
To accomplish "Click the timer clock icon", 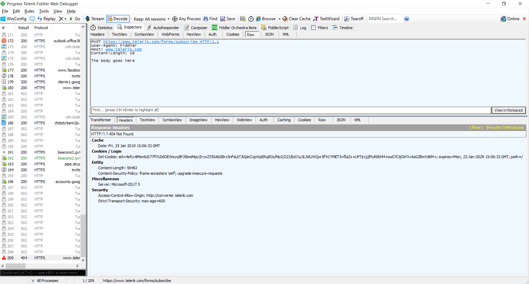I will pos(251,19).
